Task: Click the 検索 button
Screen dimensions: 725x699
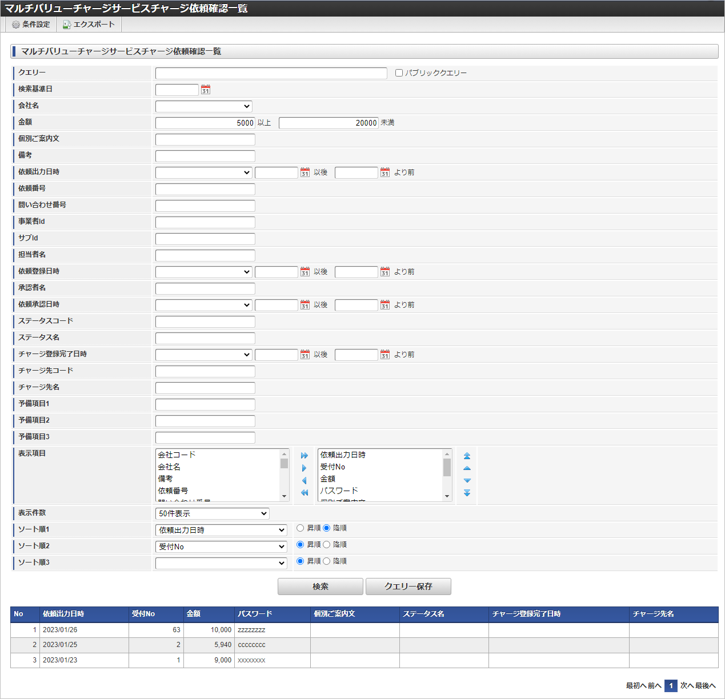Action: pos(321,586)
